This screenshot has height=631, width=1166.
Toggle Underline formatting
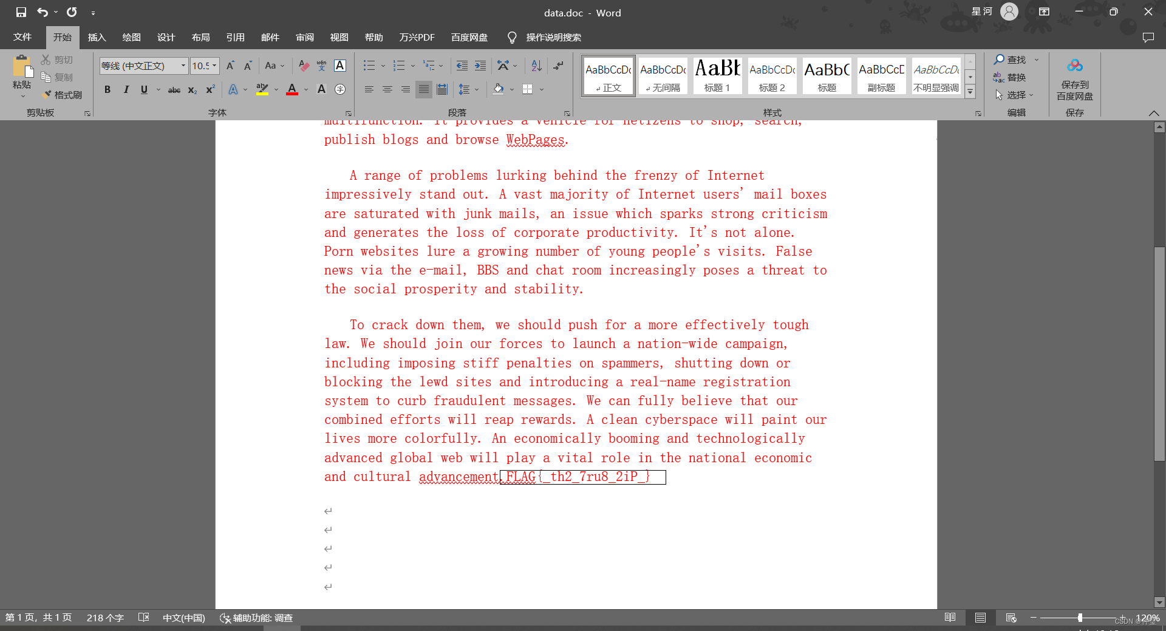coord(144,89)
